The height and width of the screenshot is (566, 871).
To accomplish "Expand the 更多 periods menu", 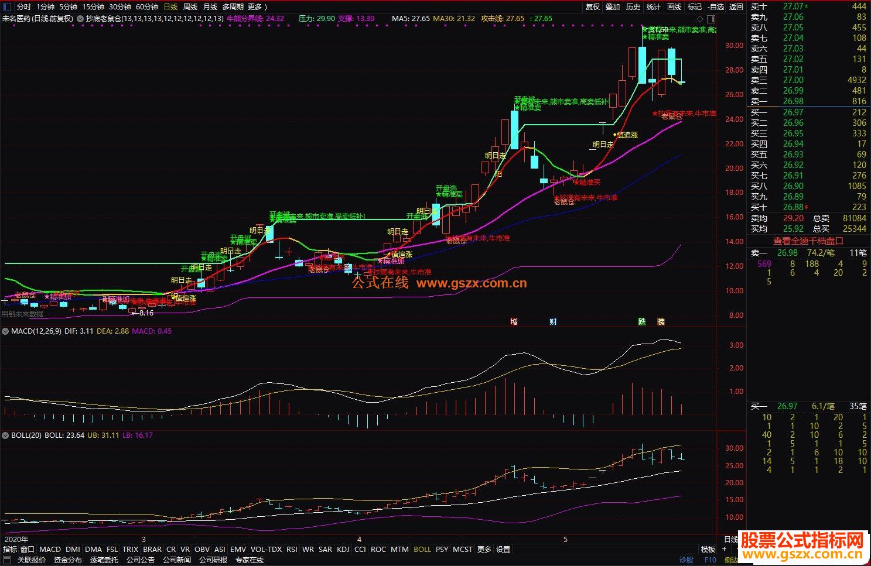I will 257,7.
